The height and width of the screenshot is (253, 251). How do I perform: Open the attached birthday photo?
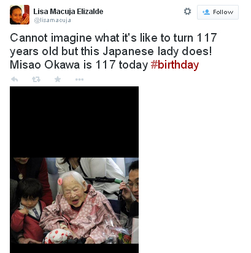tap(74, 170)
